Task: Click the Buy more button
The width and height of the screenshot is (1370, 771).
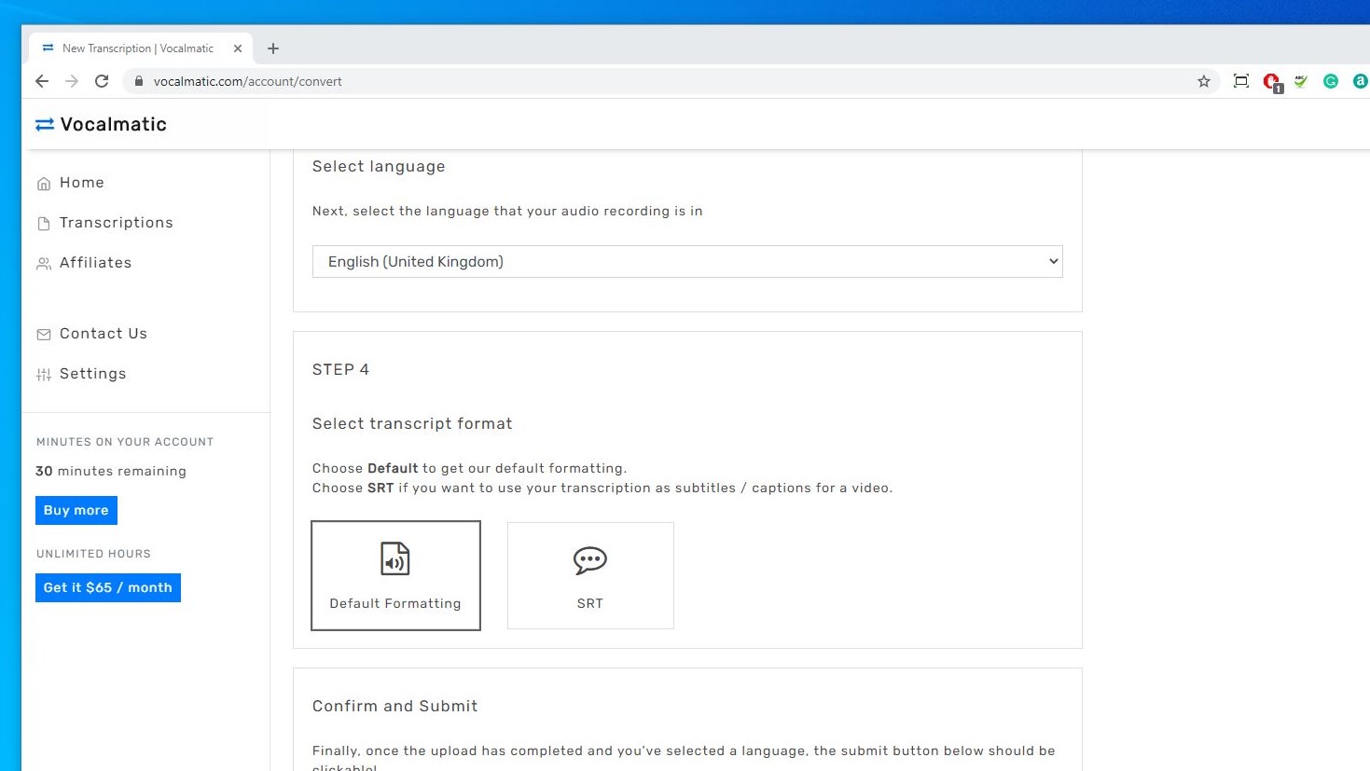Action: [76, 510]
